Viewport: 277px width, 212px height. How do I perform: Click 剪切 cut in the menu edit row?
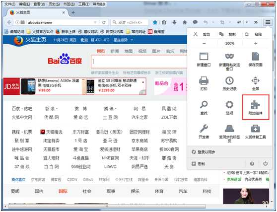click(x=202, y=34)
